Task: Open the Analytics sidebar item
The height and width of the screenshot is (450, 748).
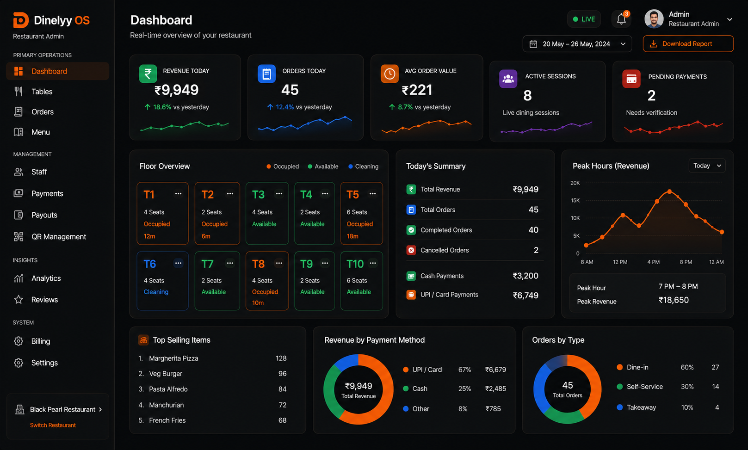Action: click(x=58, y=278)
